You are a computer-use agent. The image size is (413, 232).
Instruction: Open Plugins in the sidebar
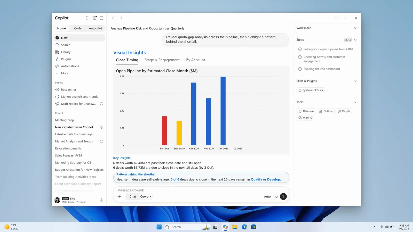tap(79, 59)
